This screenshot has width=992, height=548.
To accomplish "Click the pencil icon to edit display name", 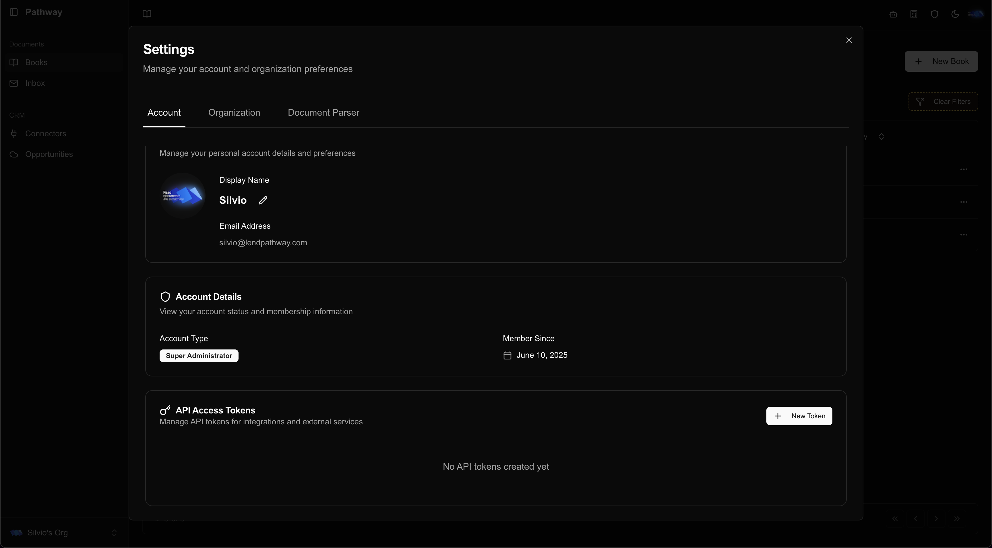I will coord(263,200).
